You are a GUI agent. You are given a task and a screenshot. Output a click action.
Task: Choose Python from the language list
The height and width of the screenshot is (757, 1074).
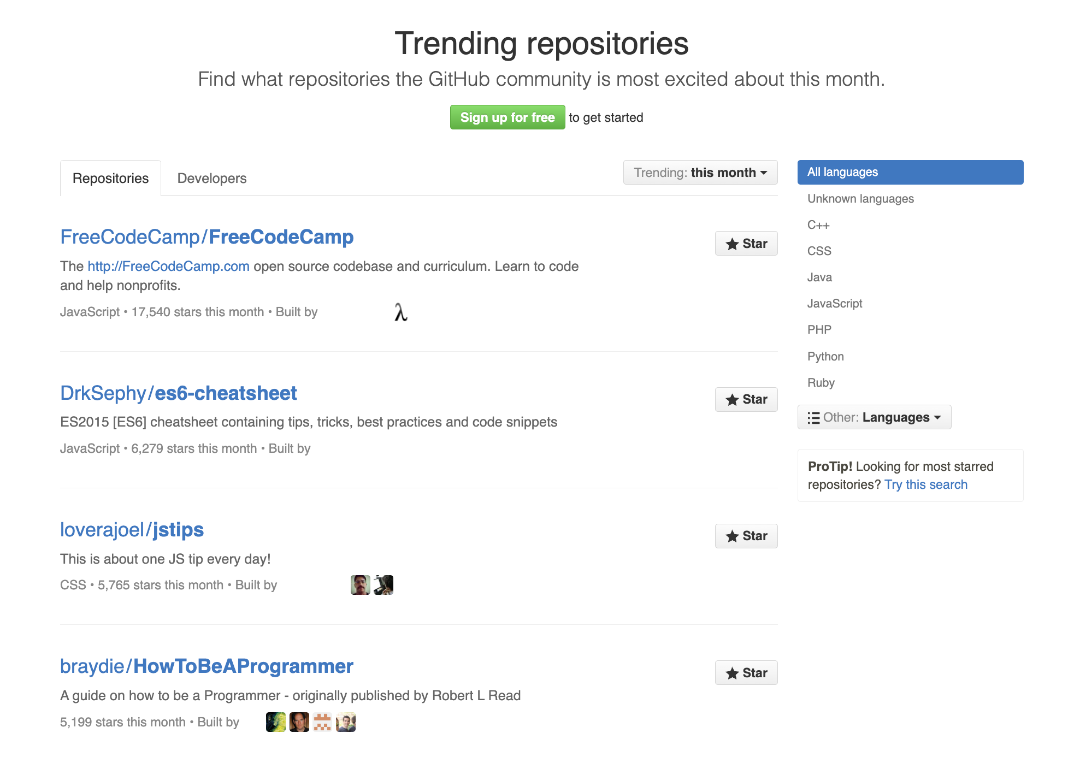tap(825, 357)
